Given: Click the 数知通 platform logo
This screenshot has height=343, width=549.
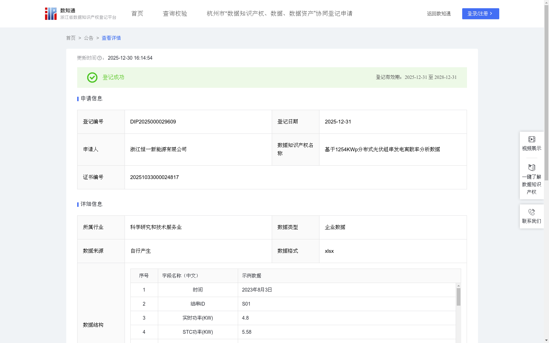Looking at the screenshot, I should tap(80, 14).
